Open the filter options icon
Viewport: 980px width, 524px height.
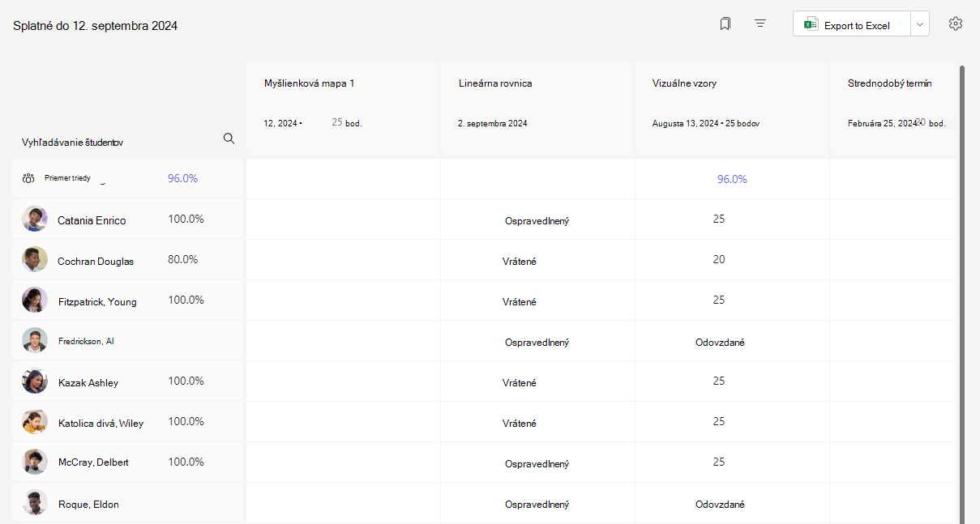tap(760, 24)
